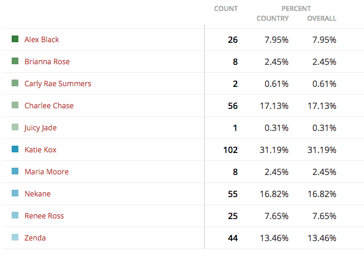364x265 pixels.
Task: Click the blue swatch next to Nekane
Action: [15, 193]
